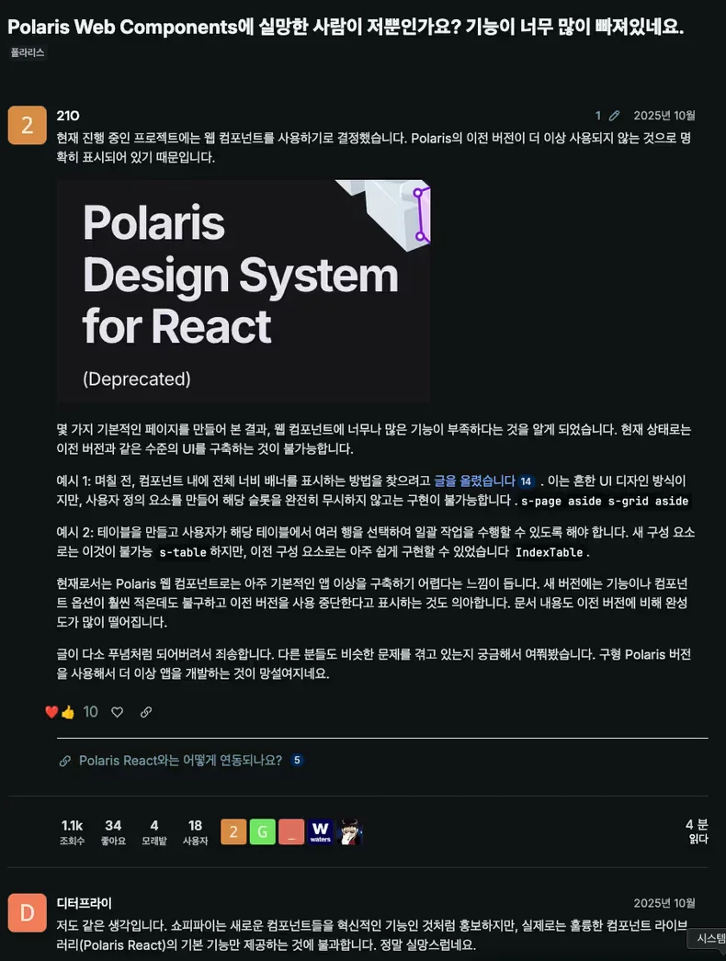The width and height of the screenshot is (726, 961).
Task: Open 'W waters' participant avatar
Action: (320, 831)
